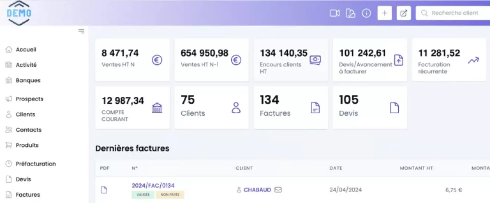The image size is (490, 203).
Task: Open Activité in the sidebar
Action: point(26,65)
